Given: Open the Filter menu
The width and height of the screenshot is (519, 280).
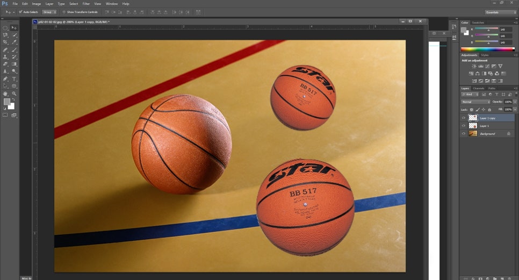Looking at the screenshot, I should (x=86, y=4).
